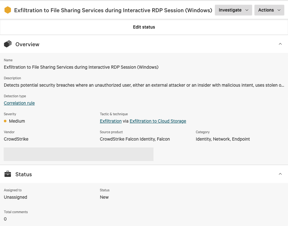Click the Medium severity orange dot
Screen dimensions: 288x226
pos(5,121)
